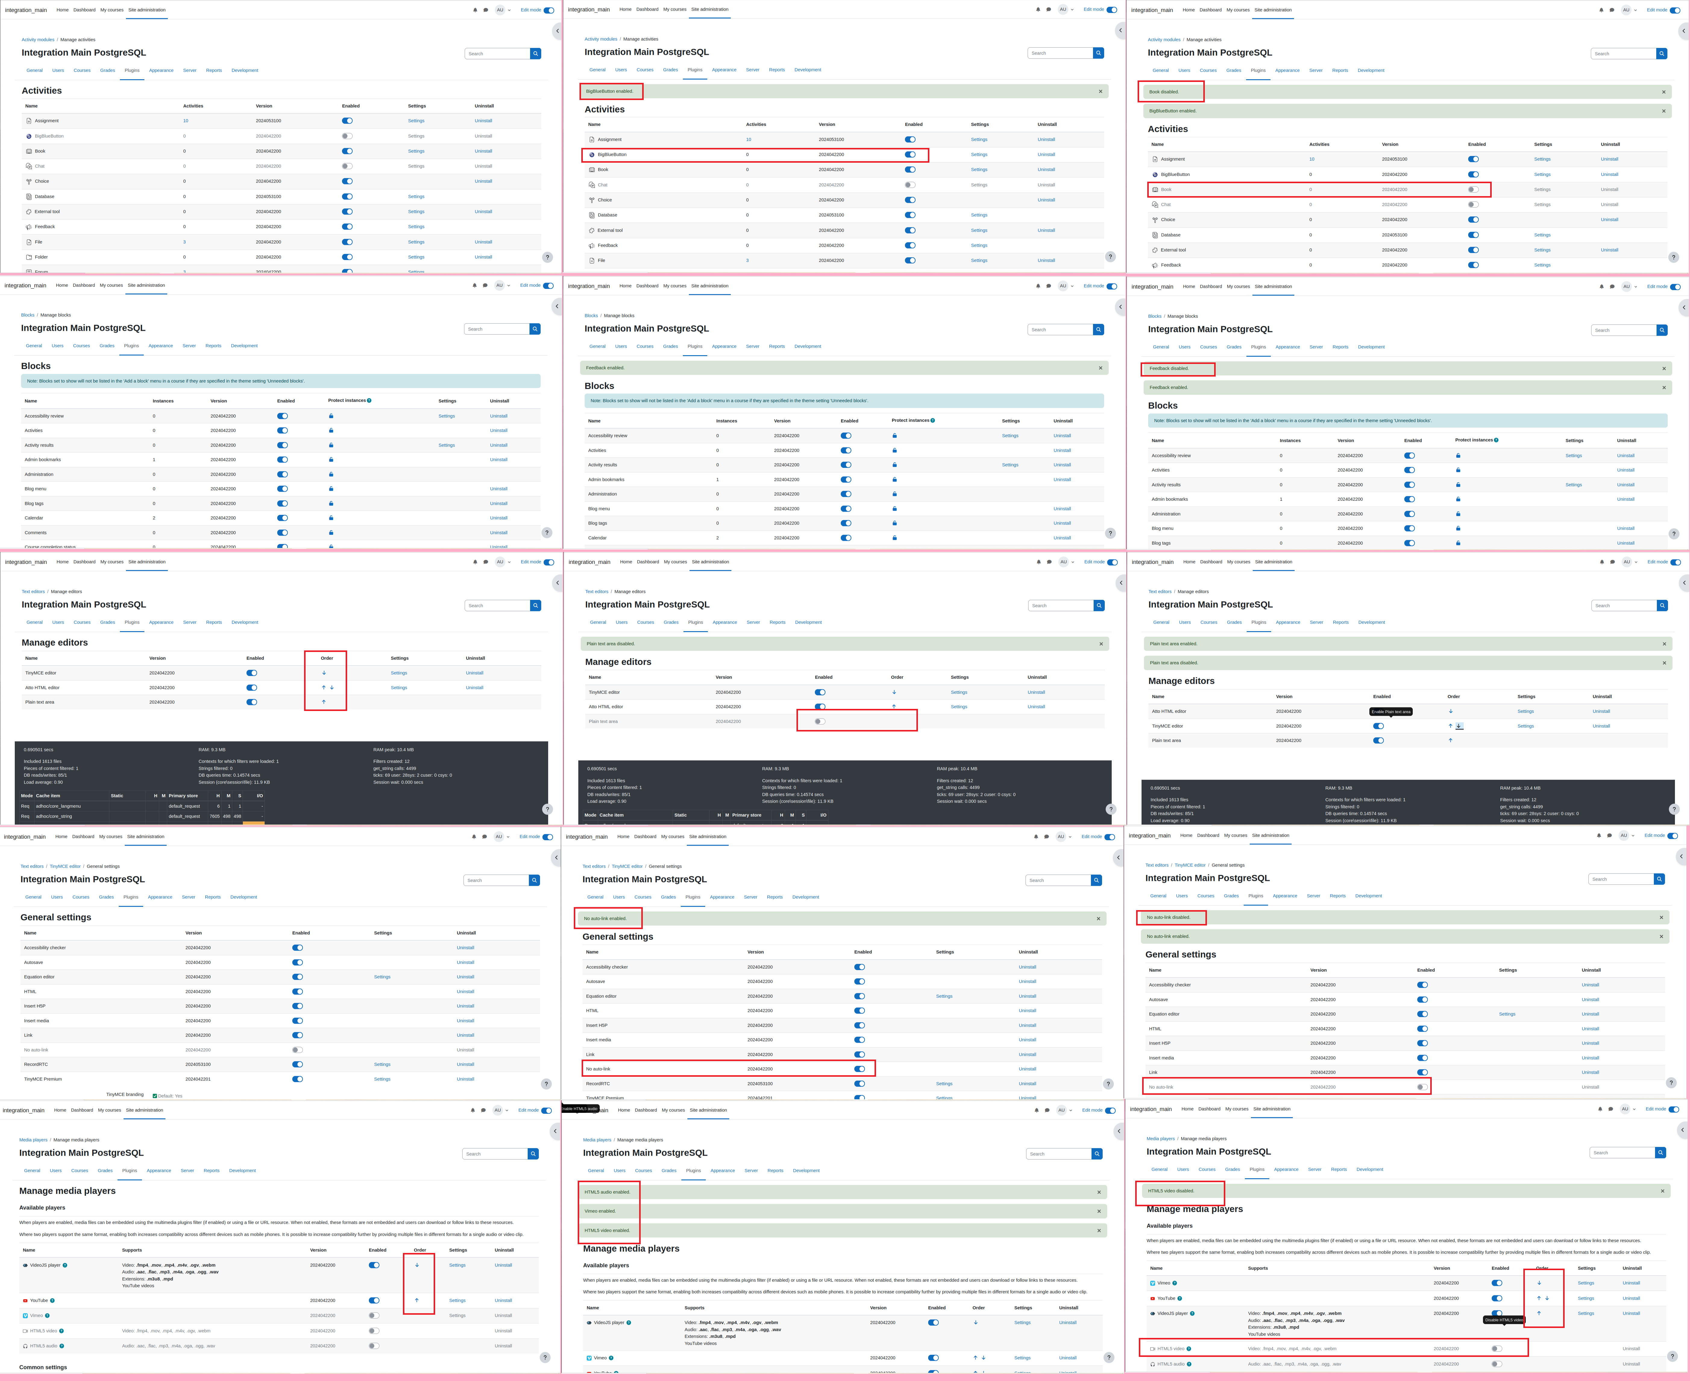Open notifications bell in the "Feedback disabled" panel

click(x=1602, y=287)
